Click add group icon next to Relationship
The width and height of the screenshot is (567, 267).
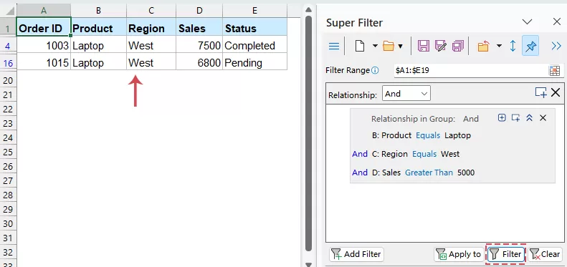541,92
